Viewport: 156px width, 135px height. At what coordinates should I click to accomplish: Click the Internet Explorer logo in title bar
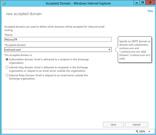(x=4, y=3)
